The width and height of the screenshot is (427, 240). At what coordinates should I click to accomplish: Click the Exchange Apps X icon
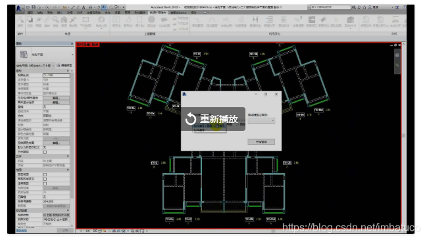397,7
